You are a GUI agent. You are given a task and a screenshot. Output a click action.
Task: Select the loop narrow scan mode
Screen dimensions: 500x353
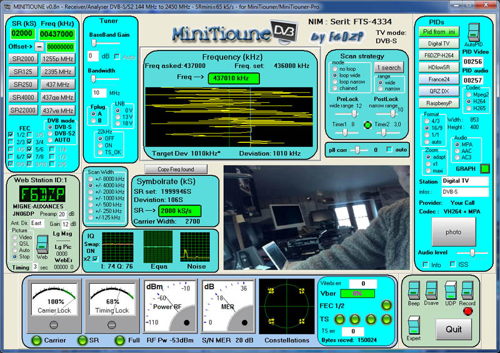pyautogui.click(x=334, y=82)
